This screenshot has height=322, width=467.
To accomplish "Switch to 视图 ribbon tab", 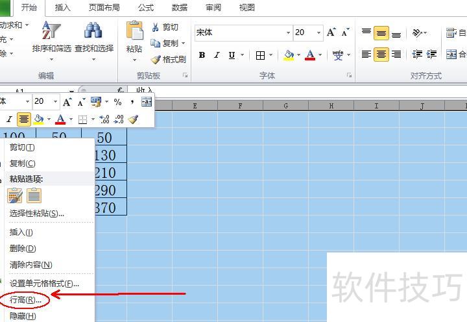I will (247, 7).
